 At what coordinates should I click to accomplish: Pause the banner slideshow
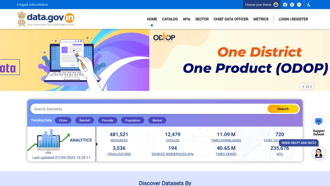click(x=307, y=87)
